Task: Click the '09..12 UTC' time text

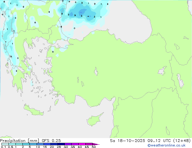Action: coord(159,141)
